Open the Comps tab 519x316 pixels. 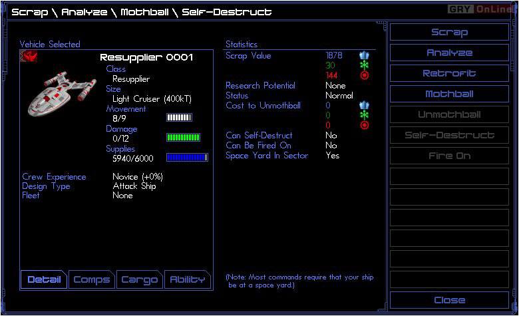tap(91, 280)
